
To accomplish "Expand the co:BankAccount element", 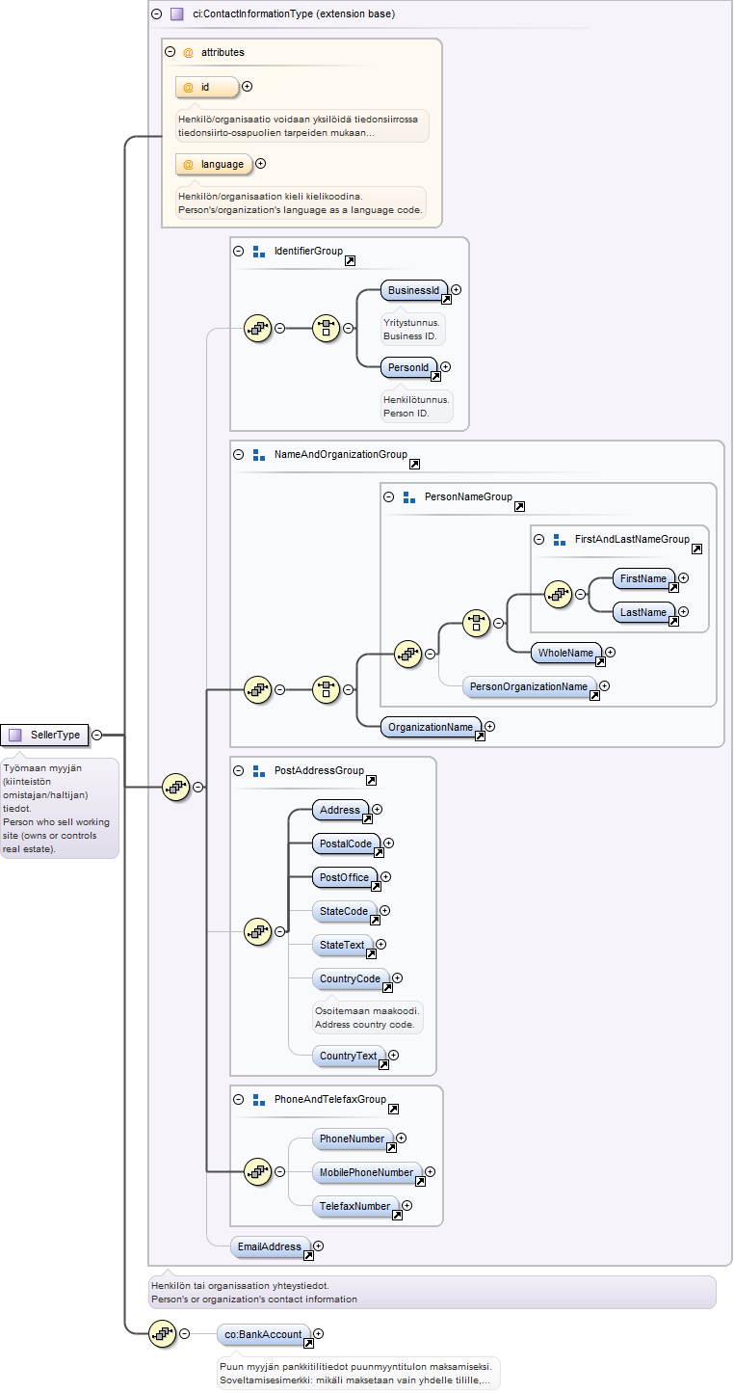I will coord(318,1334).
